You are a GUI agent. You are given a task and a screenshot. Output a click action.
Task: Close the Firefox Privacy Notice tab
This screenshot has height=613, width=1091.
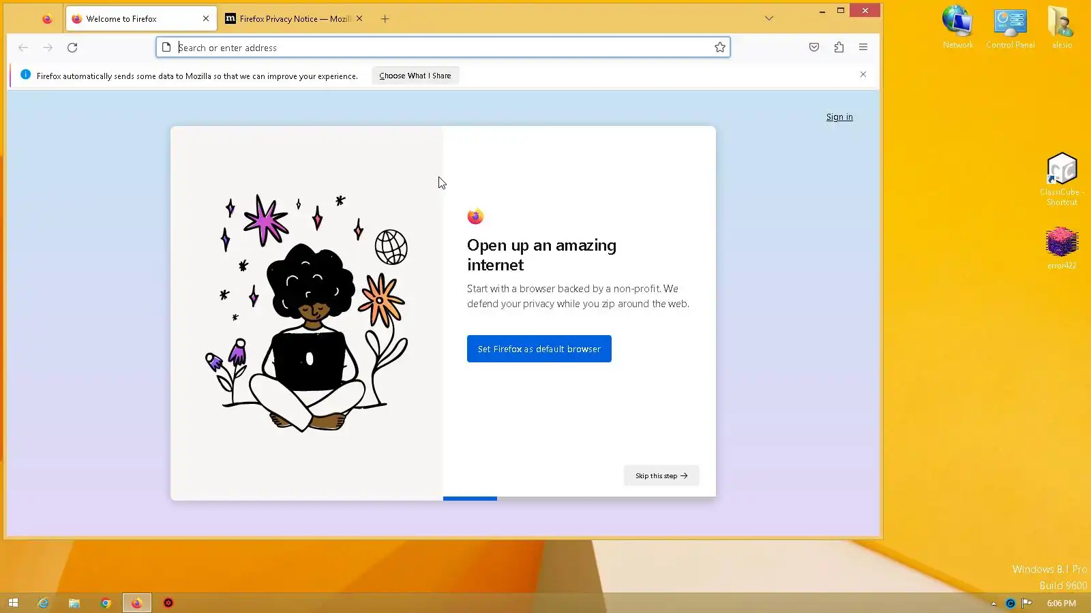click(x=359, y=19)
